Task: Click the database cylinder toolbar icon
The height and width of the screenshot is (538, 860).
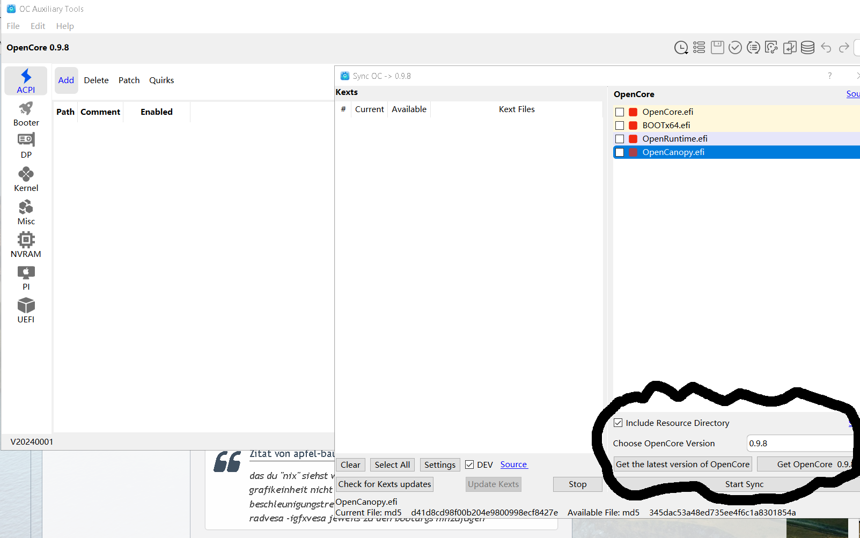Action: 807,48
